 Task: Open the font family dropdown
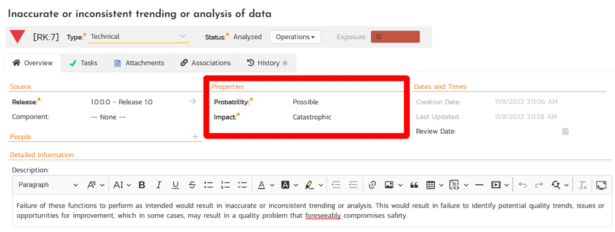coord(96,185)
